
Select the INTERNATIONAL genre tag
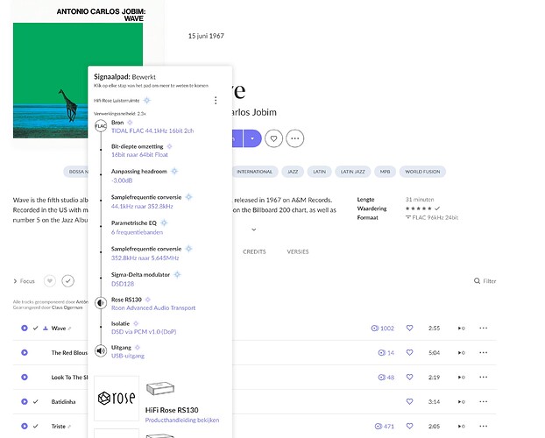254,172
